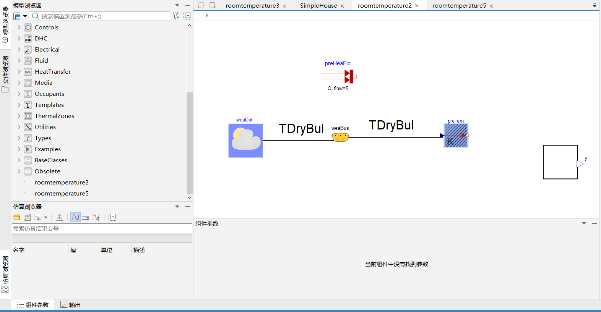Click the export simulation result icon
This screenshot has height=312, width=601.
click(37, 217)
